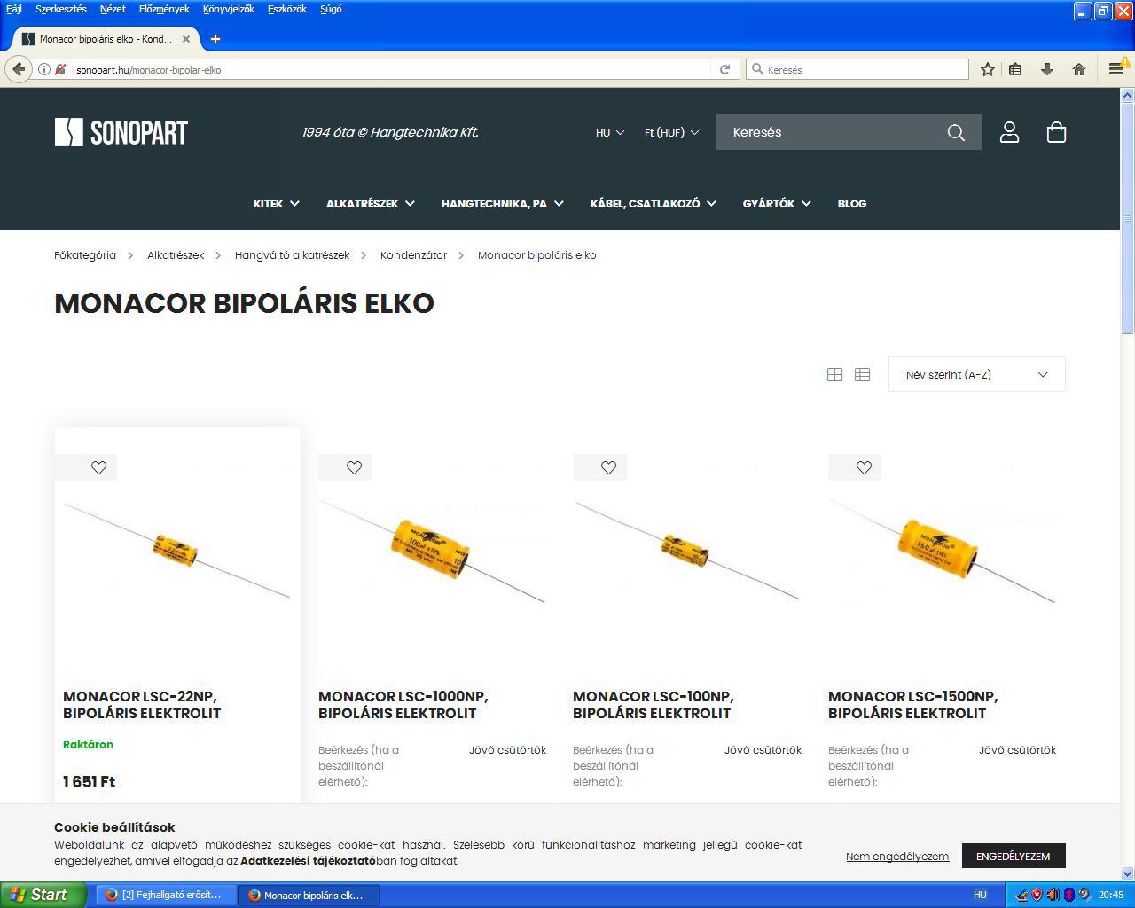Screen dimensions: 1135x908
Task: Open the user account icon
Action: click(1009, 132)
